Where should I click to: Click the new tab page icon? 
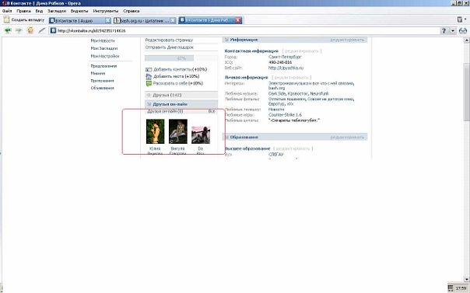coord(6,20)
